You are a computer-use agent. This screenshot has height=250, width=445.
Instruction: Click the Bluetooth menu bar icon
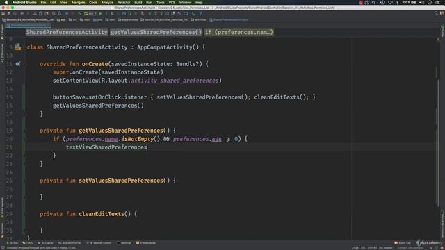(x=397, y=2)
